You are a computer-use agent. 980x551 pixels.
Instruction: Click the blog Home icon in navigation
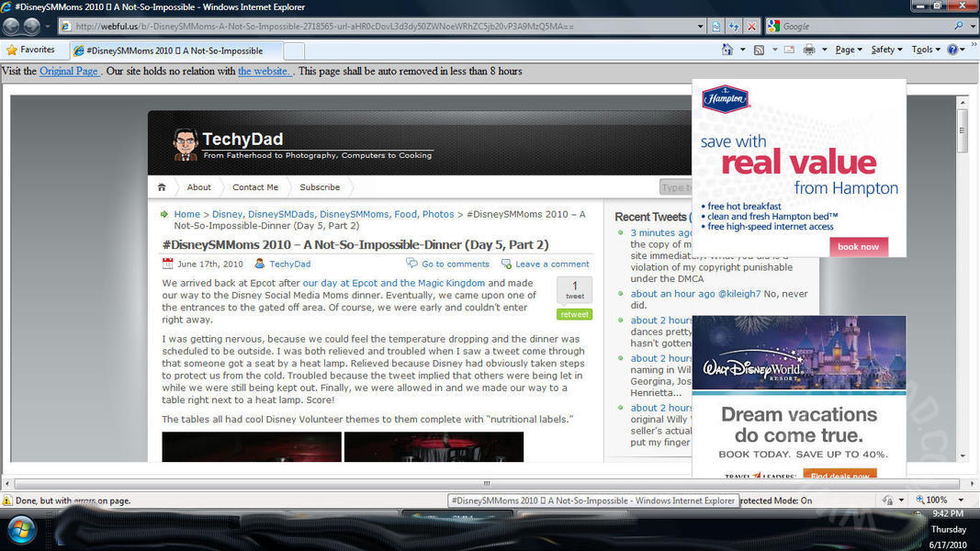click(162, 186)
